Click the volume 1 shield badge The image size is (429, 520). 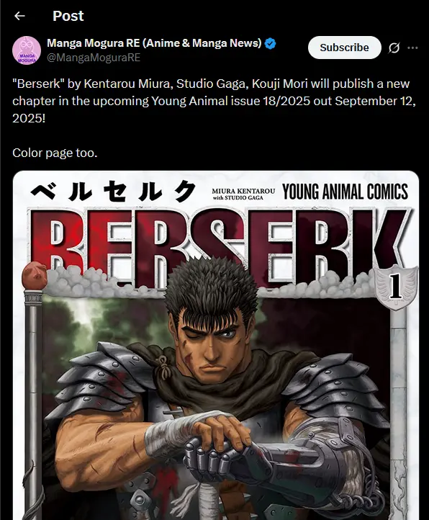point(396,287)
